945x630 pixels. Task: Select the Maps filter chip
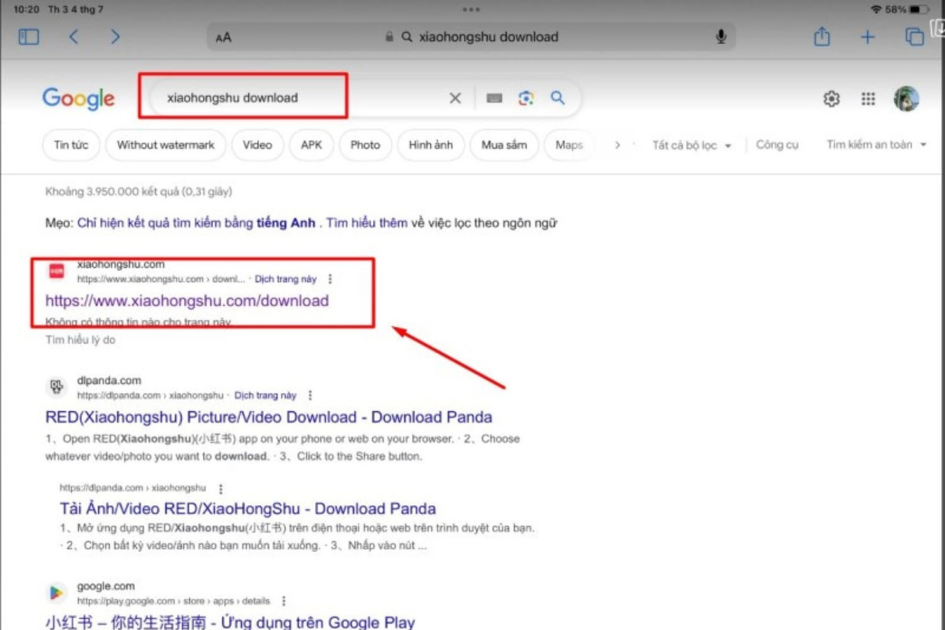(569, 145)
